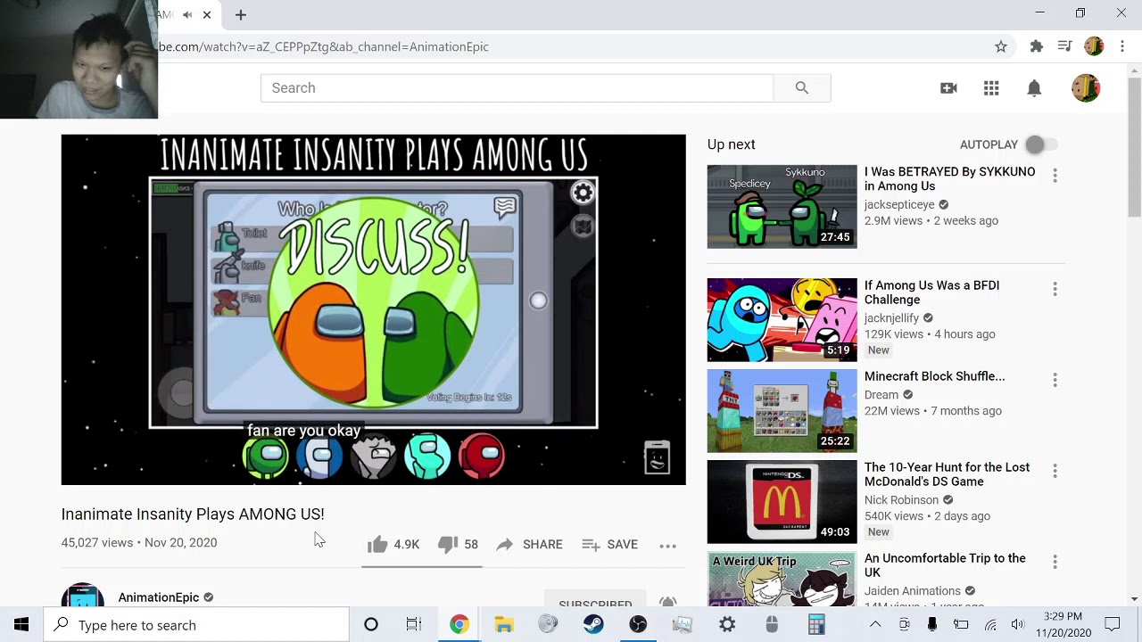1142x642 pixels.
Task: Open Minecraft Block Shuffle thumbnail
Action: pyautogui.click(x=782, y=411)
